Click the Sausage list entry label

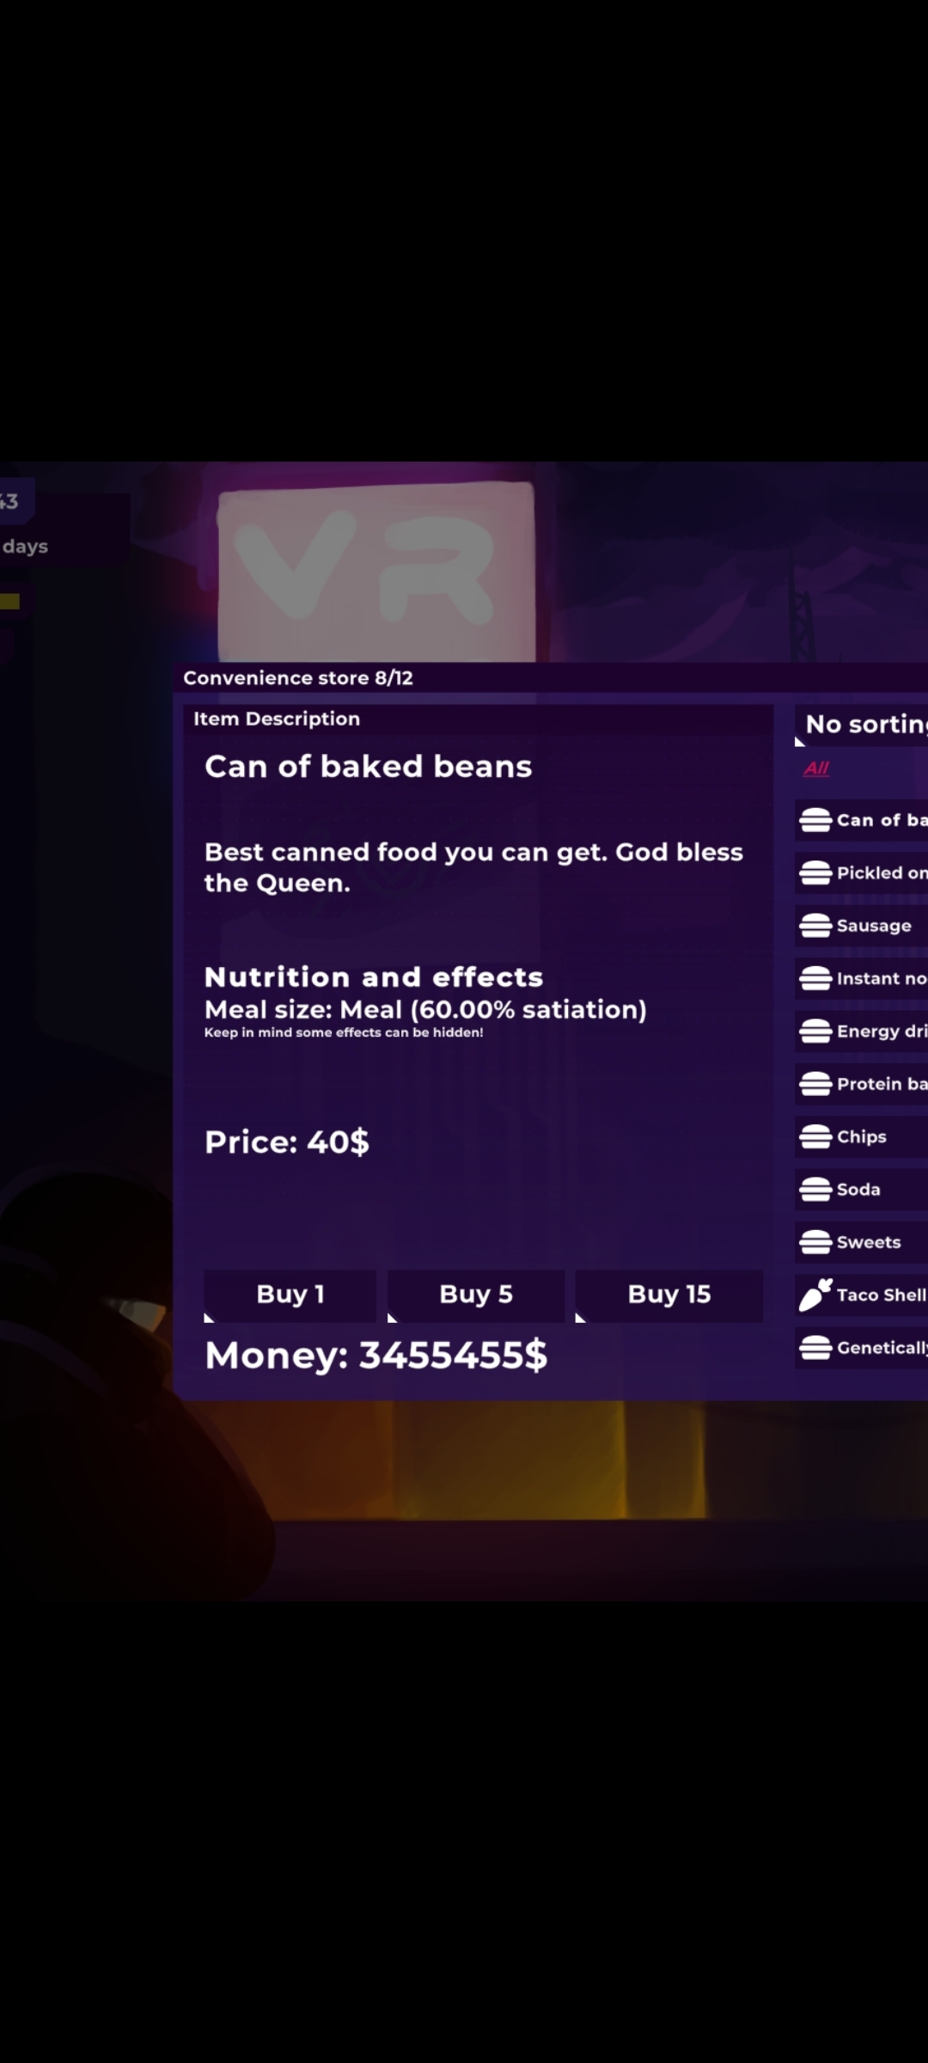coord(874,926)
